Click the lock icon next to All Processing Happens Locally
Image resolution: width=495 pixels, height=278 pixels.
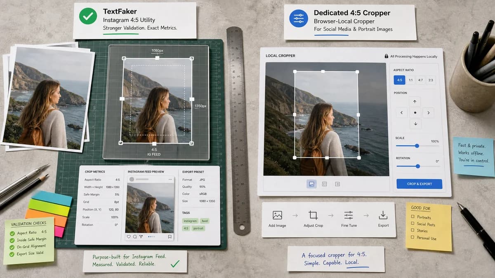click(x=387, y=56)
